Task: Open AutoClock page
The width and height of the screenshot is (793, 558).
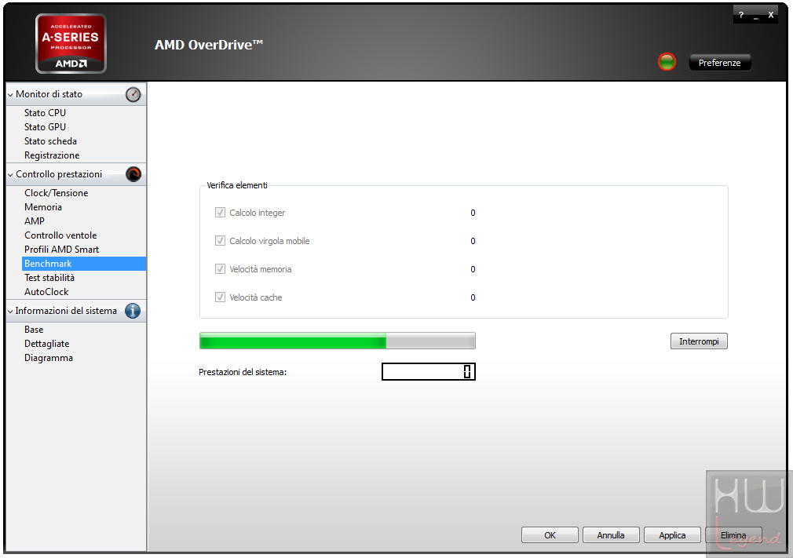Action: [x=46, y=292]
